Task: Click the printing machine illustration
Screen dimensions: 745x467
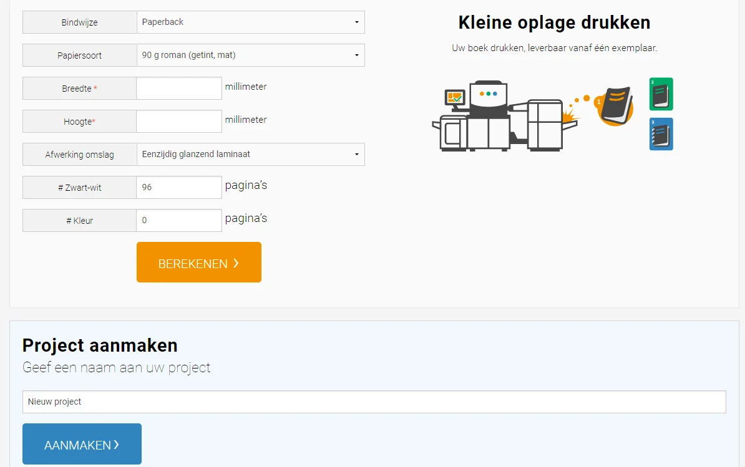Action: 505,118
